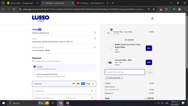Click the pinned extension icon in toolbar
The height and width of the screenshot is (106, 188).
pyautogui.click(x=161, y=9)
